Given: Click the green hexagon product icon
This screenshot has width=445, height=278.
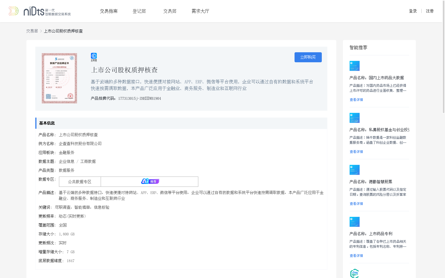Looking at the screenshot, I should coord(355,274).
